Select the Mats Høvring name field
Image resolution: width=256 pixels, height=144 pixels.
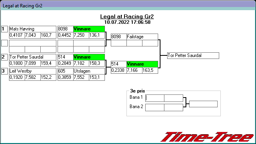point(32,29)
